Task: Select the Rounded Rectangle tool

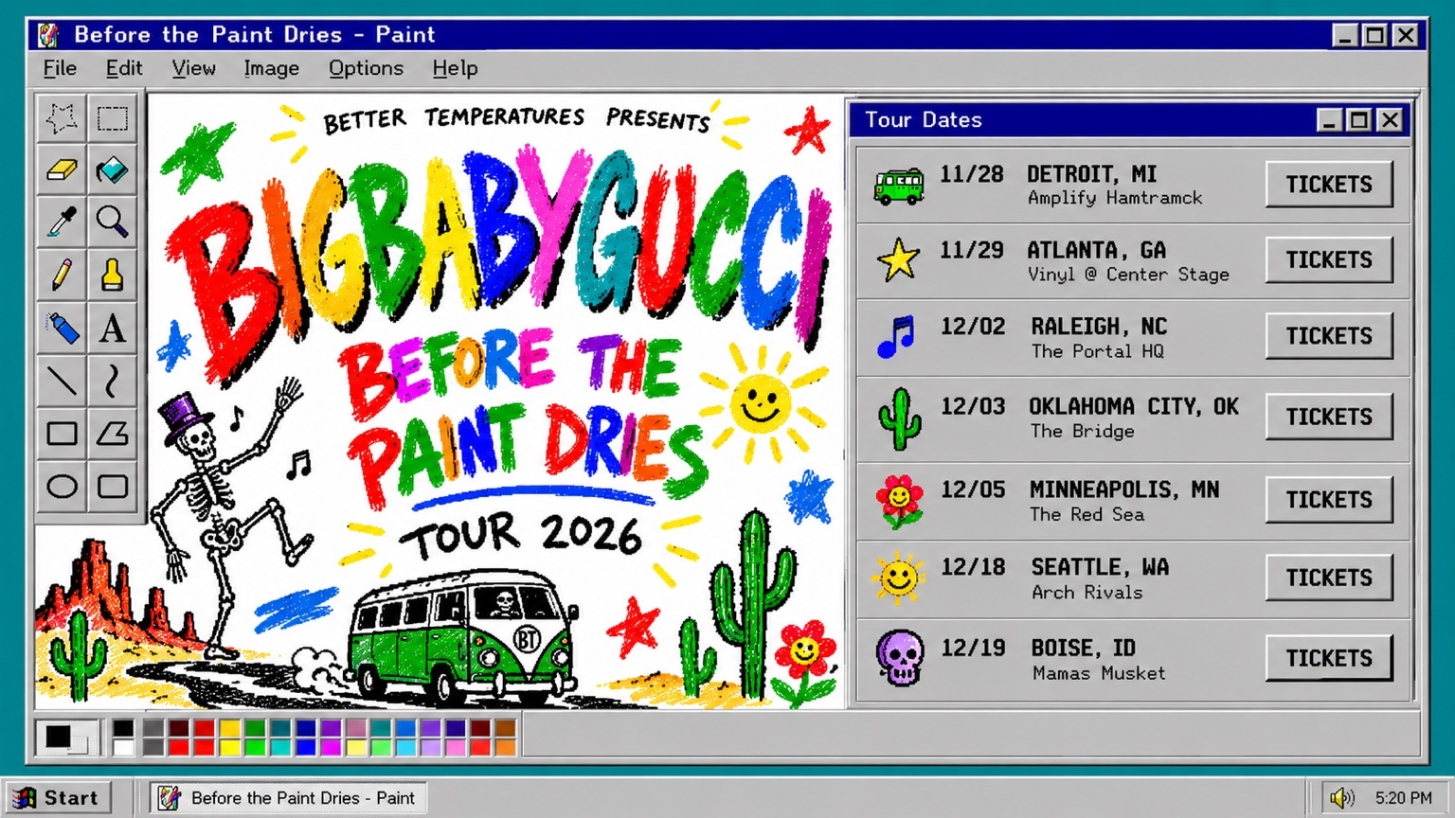Action: point(112,487)
